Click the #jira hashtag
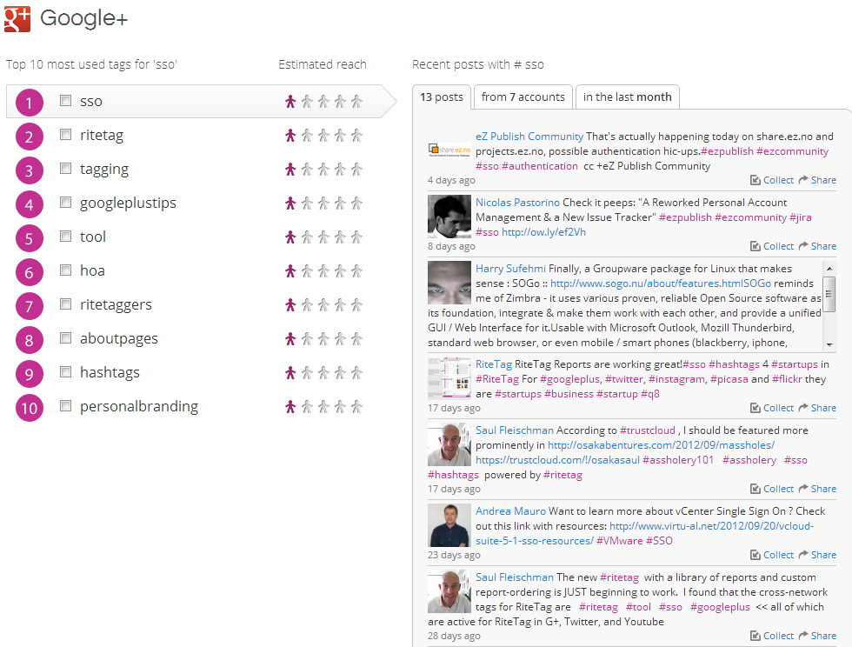 801,217
